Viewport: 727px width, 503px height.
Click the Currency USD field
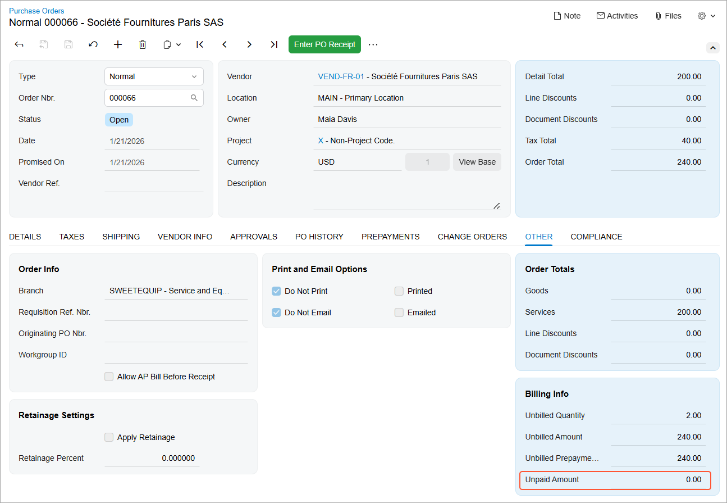358,162
